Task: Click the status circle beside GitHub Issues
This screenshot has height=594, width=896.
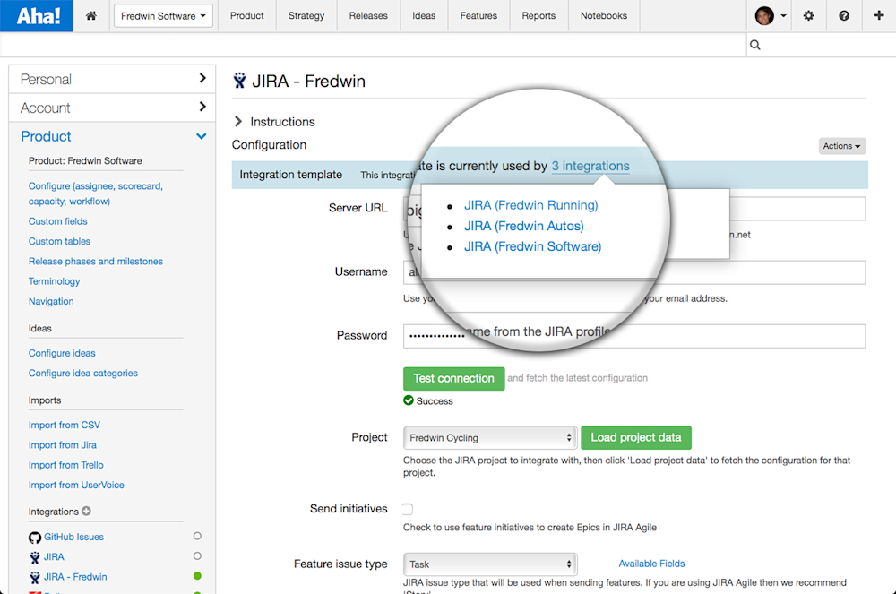Action: [196, 537]
